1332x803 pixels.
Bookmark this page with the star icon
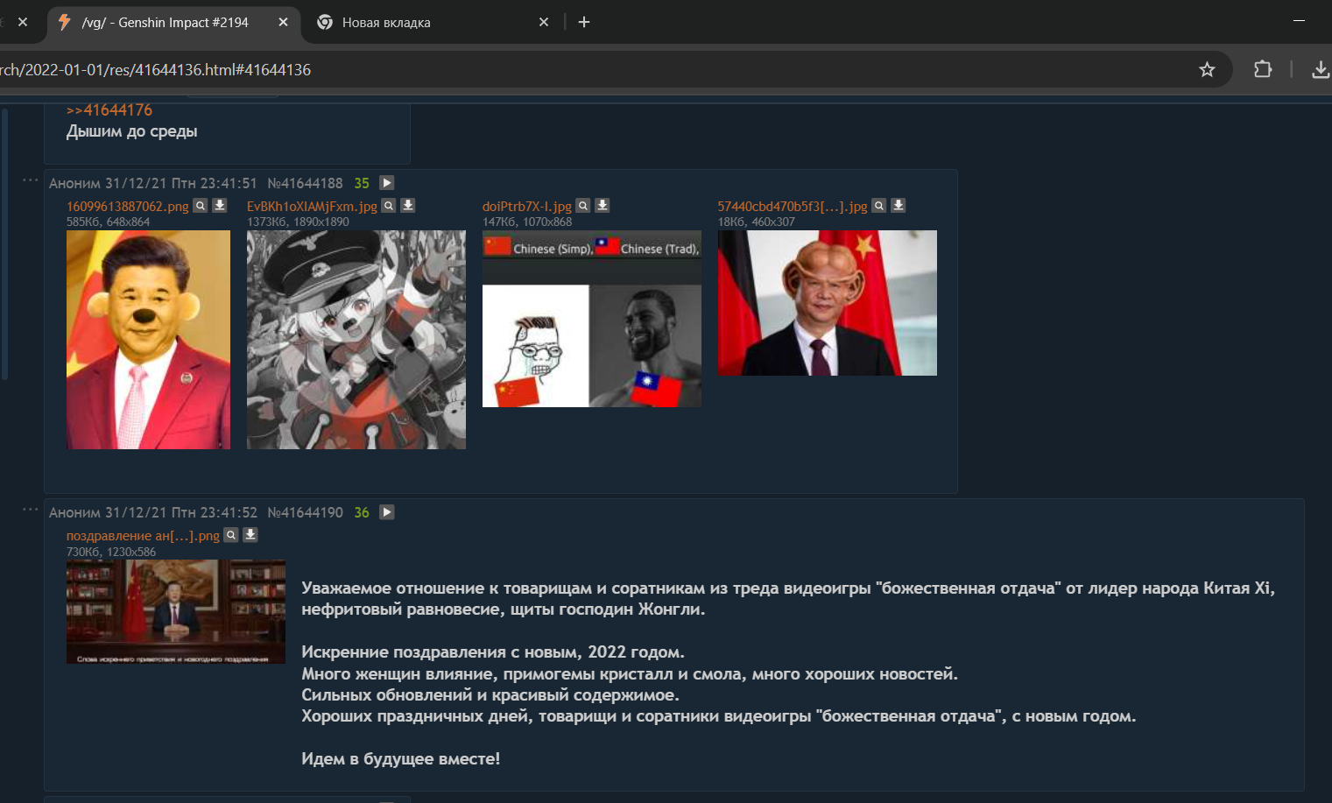pyautogui.click(x=1207, y=69)
